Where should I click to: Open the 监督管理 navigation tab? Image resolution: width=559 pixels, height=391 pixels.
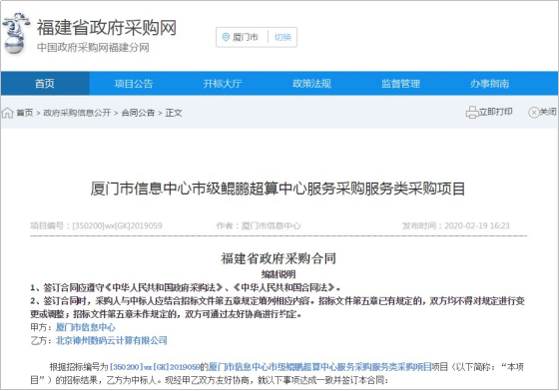[x=400, y=84]
